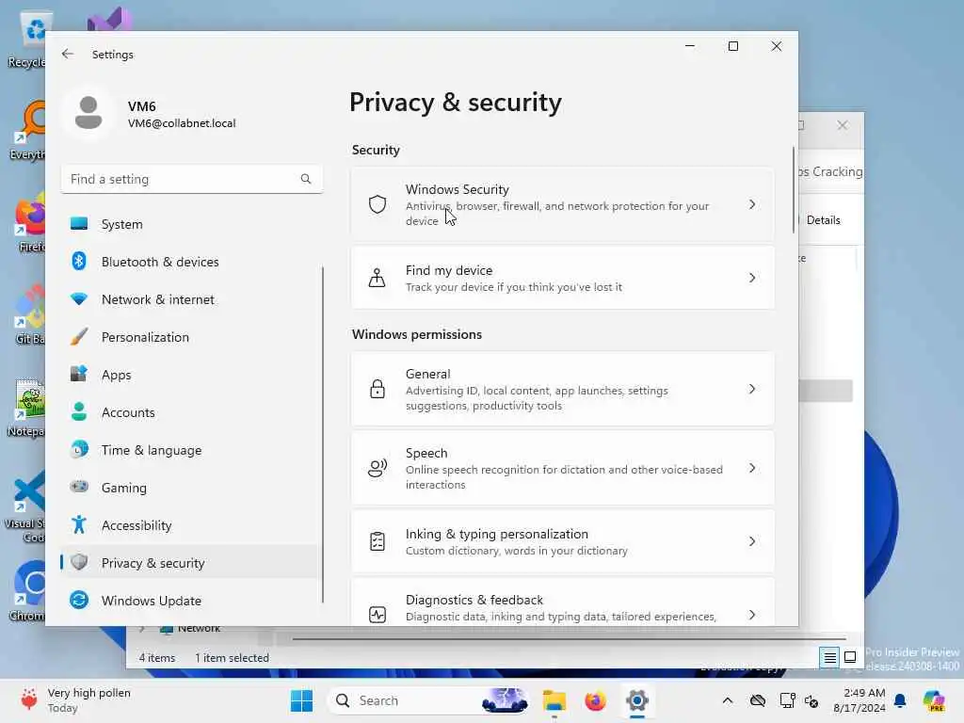Select Accounts in sidebar
Image resolution: width=964 pixels, height=723 pixels.
pos(191,412)
